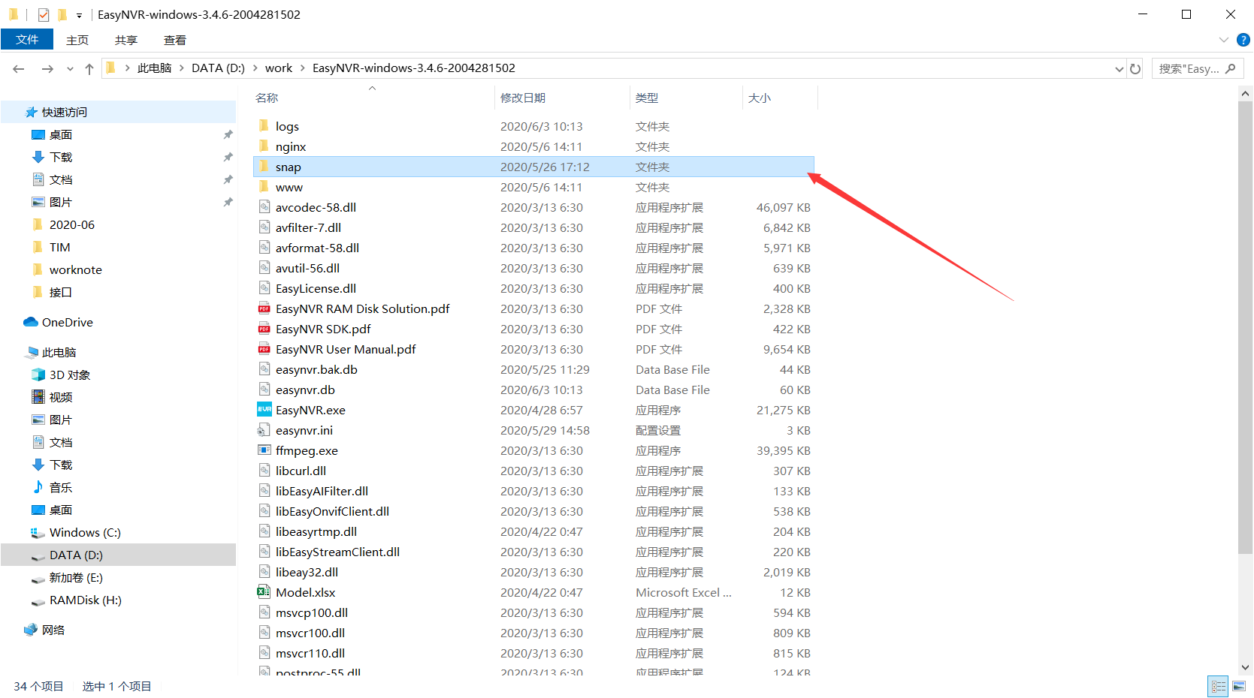
Task: Open the recent locations dropdown
Action: (x=70, y=68)
